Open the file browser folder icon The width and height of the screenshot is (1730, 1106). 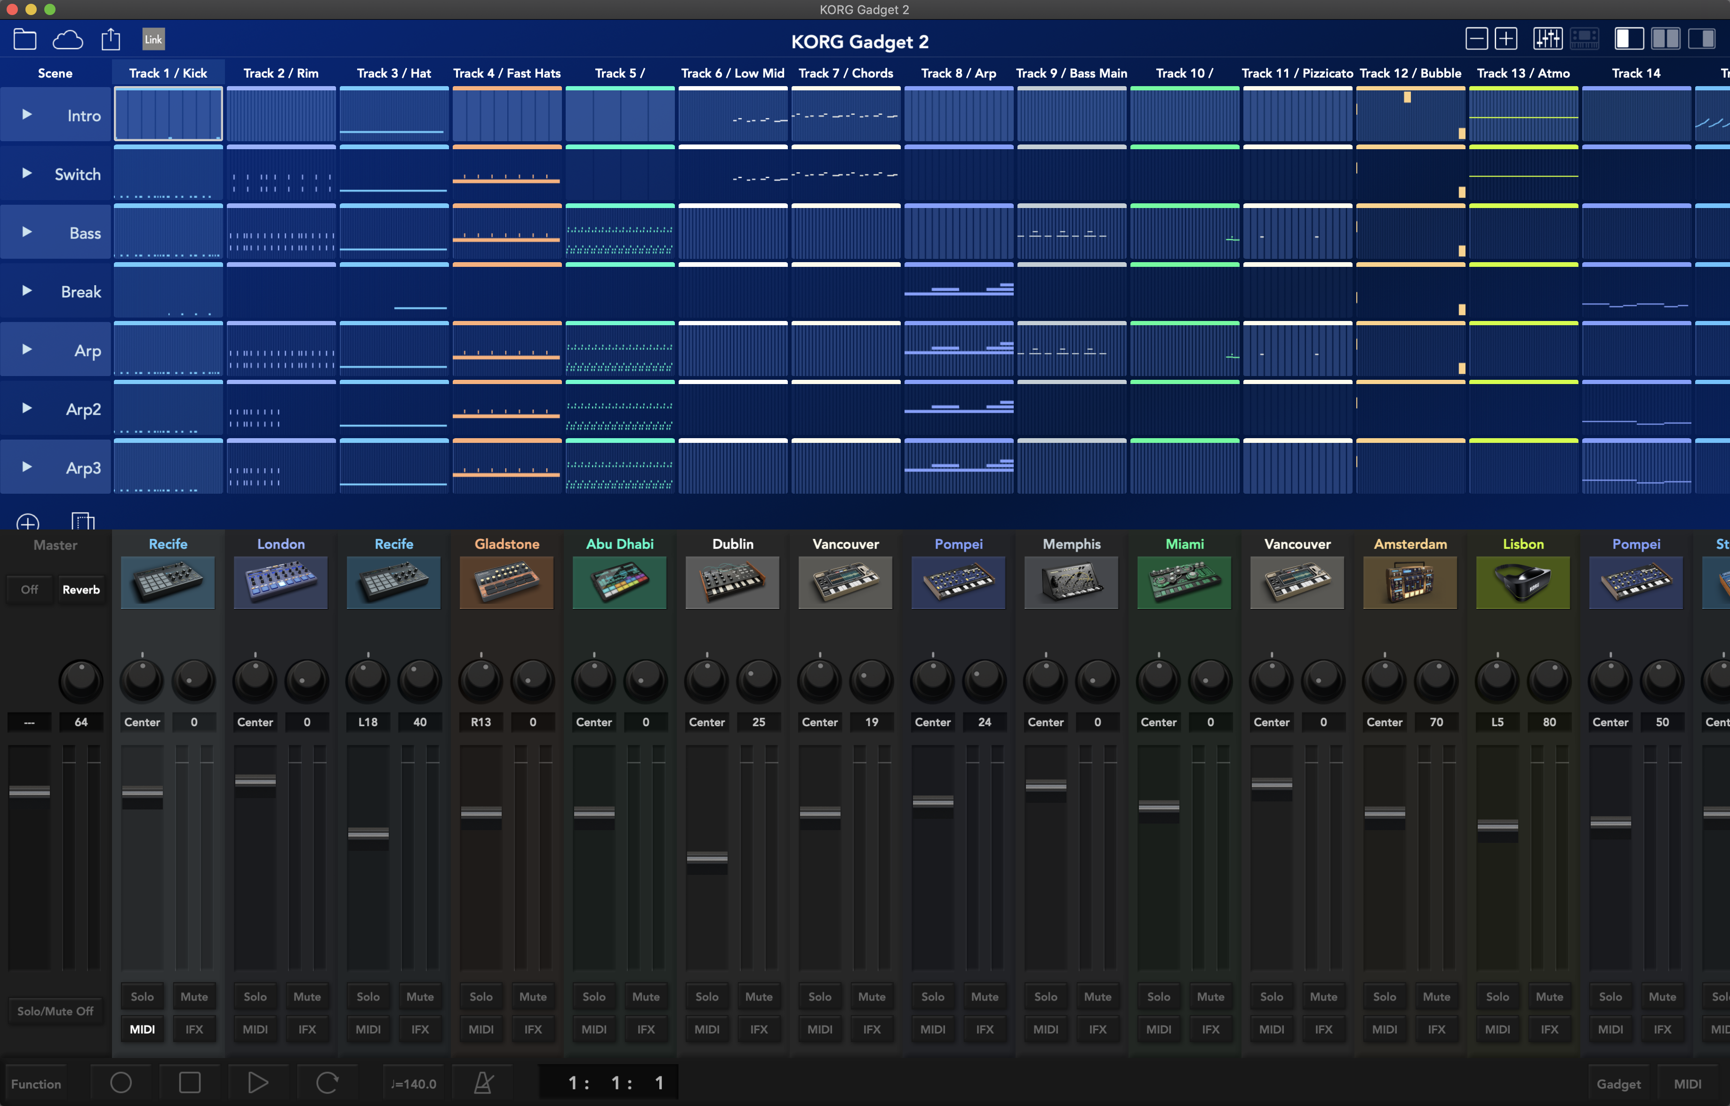tap(25, 39)
